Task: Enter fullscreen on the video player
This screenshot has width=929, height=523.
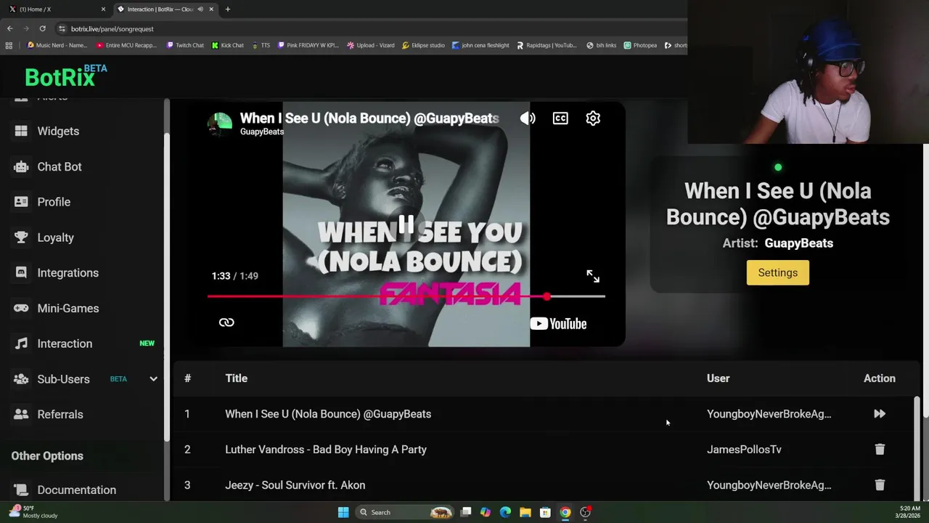Action: [x=593, y=276]
